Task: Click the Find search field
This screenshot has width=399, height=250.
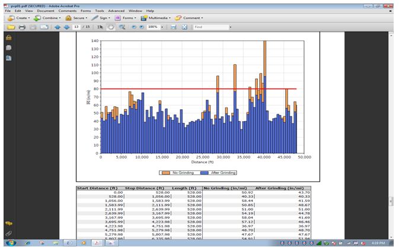Action: [211, 27]
